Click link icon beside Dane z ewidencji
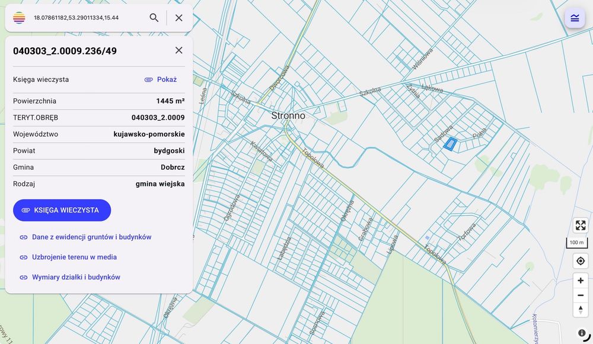This screenshot has height=344, width=593. pos(24,237)
